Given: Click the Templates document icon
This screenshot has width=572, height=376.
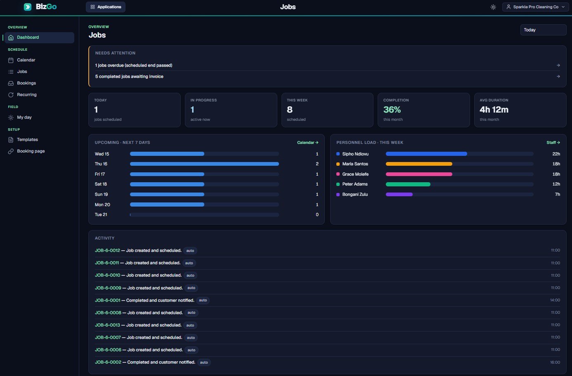Looking at the screenshot, I should [x=11, y=140].
